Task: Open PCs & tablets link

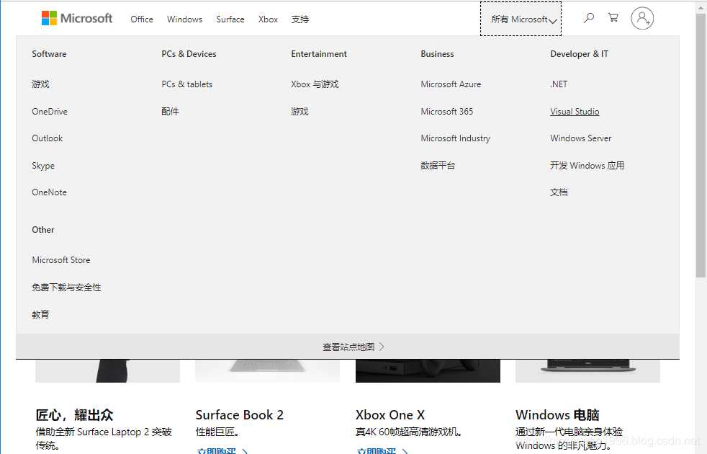Action: (x=186, y=84)
